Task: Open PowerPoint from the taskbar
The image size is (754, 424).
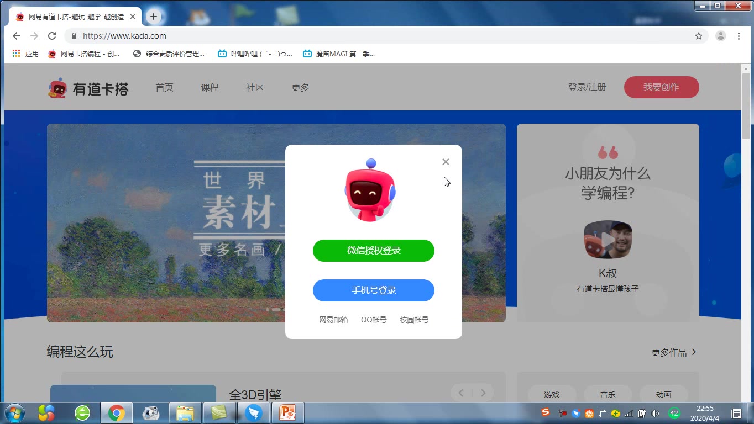Action: click(x=287, y=413)
